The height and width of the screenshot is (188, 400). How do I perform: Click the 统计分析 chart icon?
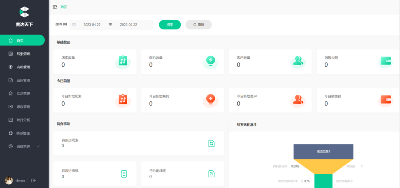tap(10, 120)
